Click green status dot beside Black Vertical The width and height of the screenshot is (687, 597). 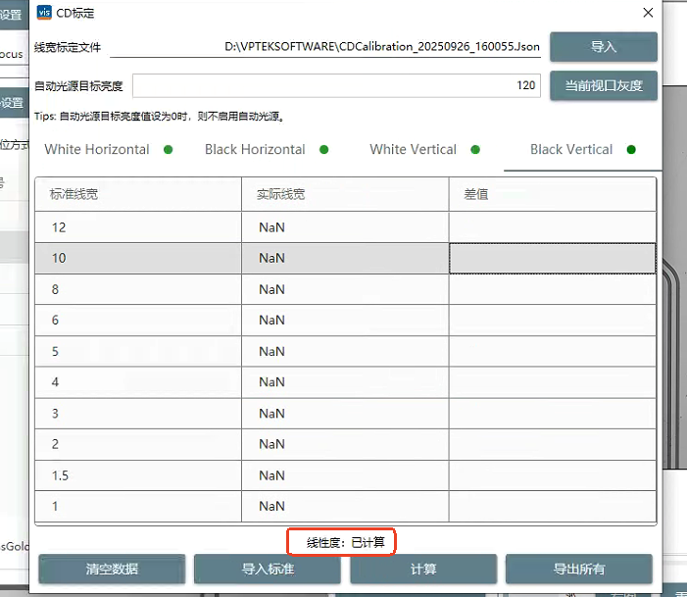631,150
